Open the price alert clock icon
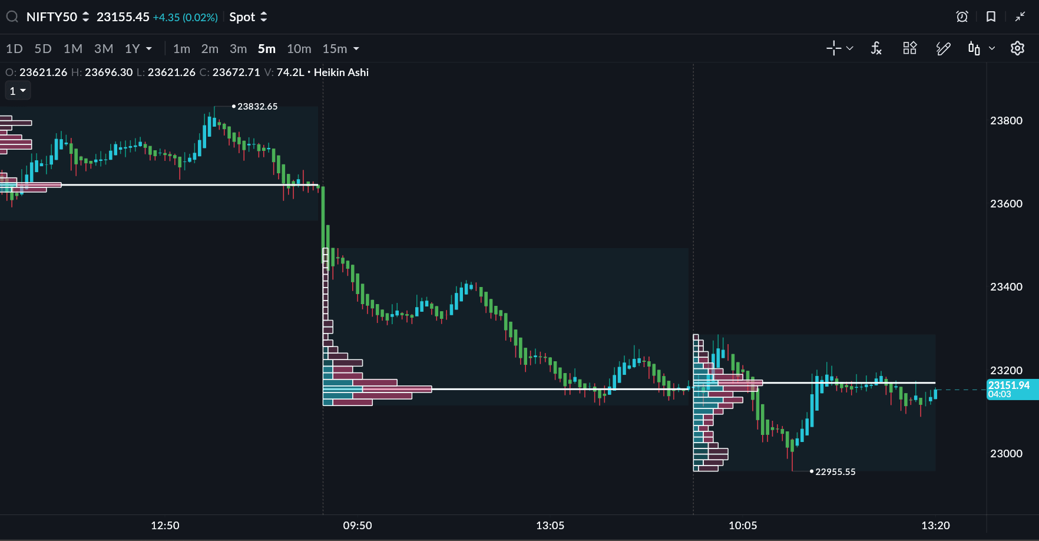This screenshot has width=1039, height=541. tap(962, 17)
